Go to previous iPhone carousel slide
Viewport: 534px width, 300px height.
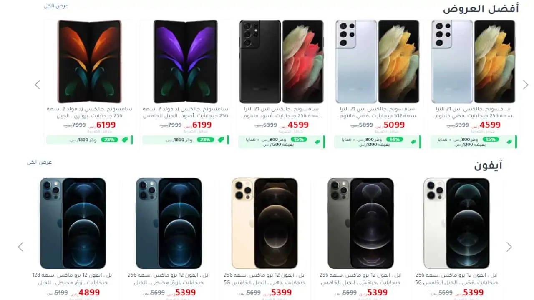[x=20, y=247]
